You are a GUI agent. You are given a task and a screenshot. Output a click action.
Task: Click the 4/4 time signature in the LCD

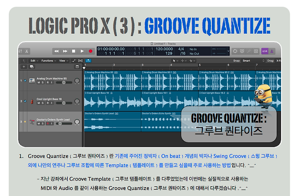point(181,49)
